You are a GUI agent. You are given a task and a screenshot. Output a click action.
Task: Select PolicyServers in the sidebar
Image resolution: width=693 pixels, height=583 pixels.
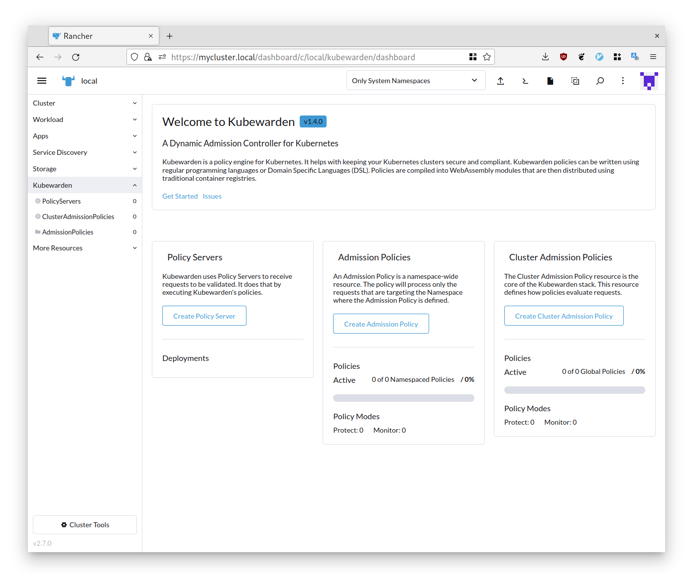[x=62, y=201]
